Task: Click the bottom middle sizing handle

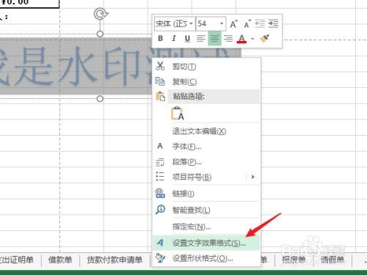Action: [x=100, y=99]
